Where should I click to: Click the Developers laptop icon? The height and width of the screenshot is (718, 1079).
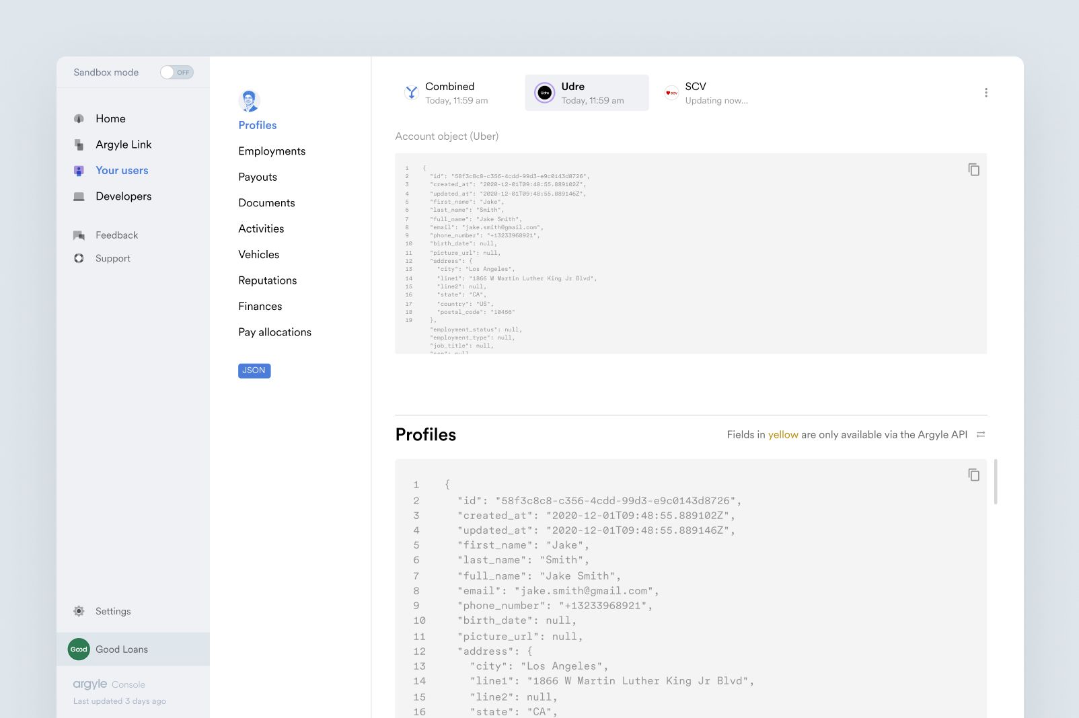coord(79,196)
